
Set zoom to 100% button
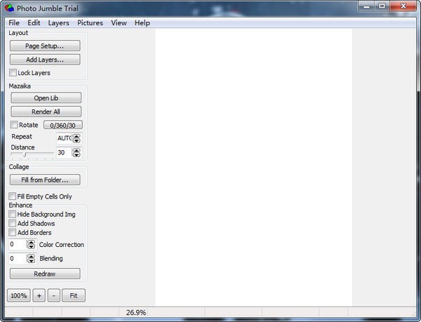(18, 295)
